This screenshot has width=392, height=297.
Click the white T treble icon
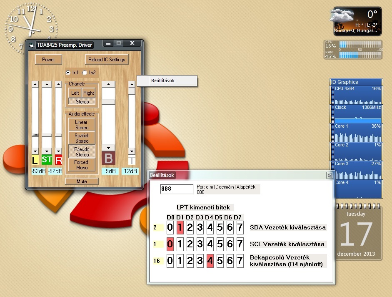pyautogui.click(x=132, y=160)
